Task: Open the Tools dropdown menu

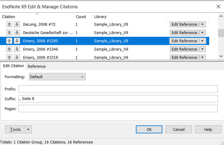Action: (18, 129)
